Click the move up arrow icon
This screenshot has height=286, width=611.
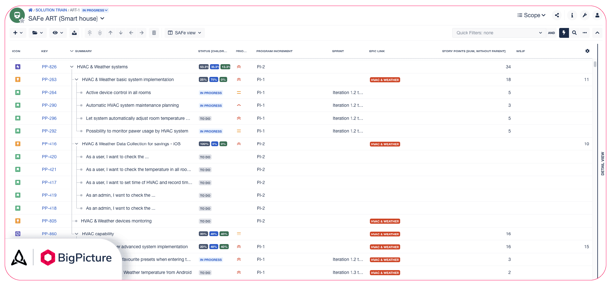click(x=110, y=33)
